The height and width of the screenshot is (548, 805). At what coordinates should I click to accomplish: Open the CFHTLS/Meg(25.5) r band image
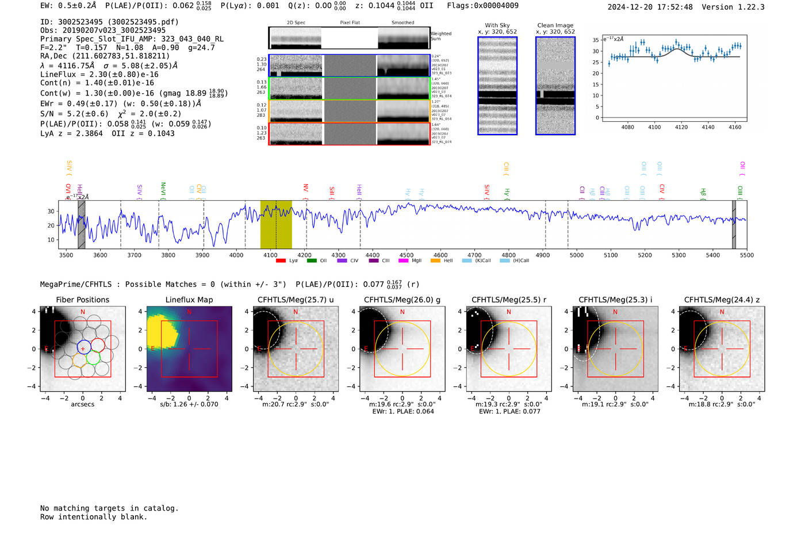[509, 349]
